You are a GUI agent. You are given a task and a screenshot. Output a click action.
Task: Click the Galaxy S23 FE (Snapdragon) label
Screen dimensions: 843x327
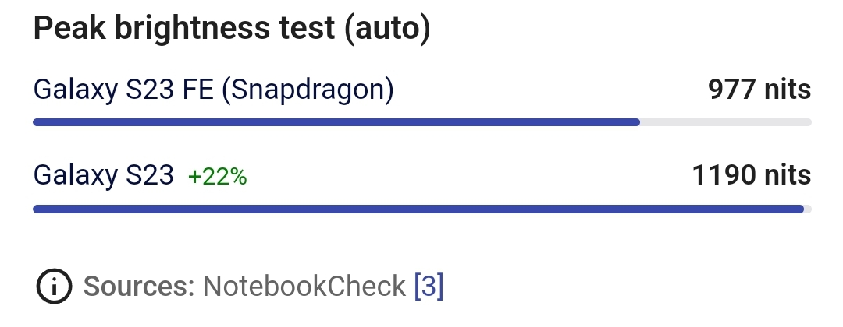(213, 90)
